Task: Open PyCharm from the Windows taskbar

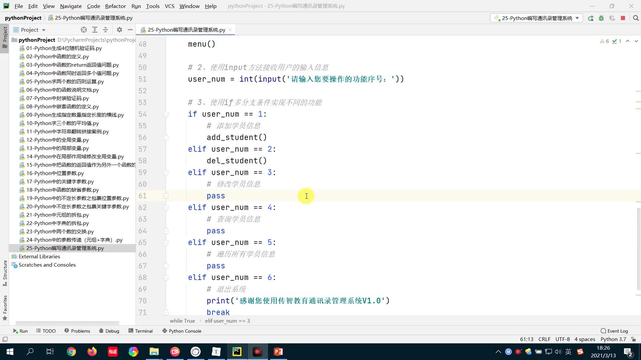Action: pos(237,352)
